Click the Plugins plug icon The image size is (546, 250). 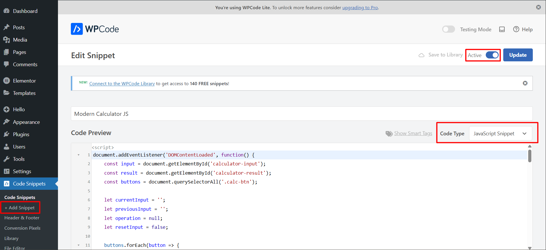click(7, 134)
